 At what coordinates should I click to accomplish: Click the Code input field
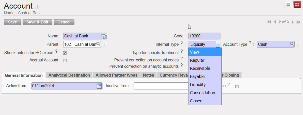point(204,36)
